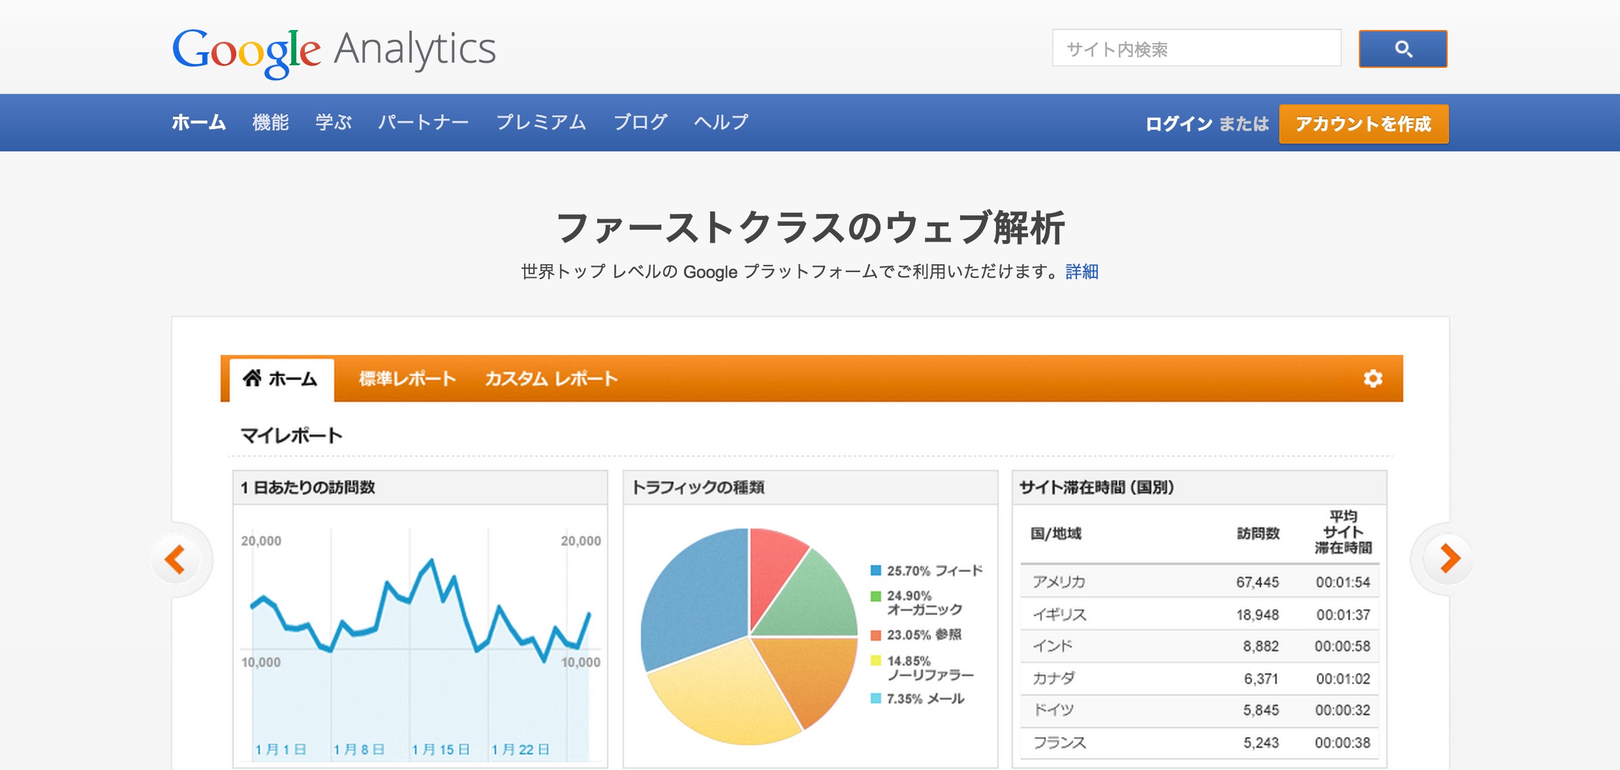Click the 1 月 22 日 axis label
The height and width of the screenshot is (770, 1620).
coord(520,750)
